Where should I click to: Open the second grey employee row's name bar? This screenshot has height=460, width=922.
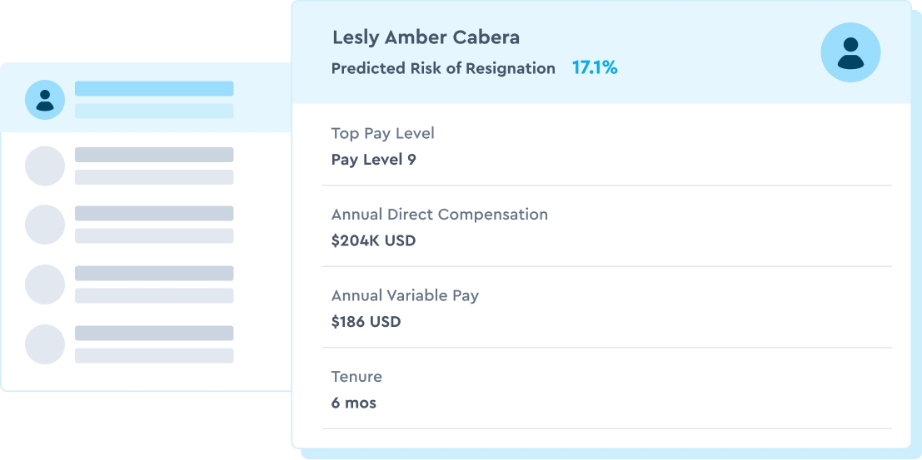154,214
